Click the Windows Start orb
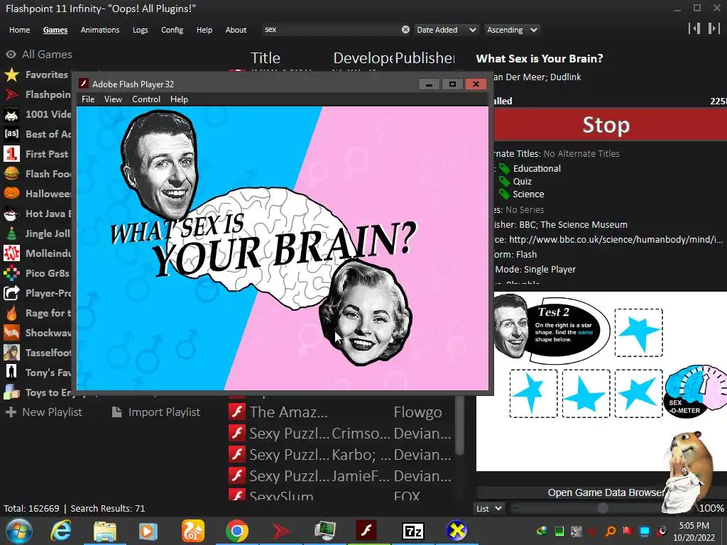This screenshot has width=727, height=545. click(18, 531)
